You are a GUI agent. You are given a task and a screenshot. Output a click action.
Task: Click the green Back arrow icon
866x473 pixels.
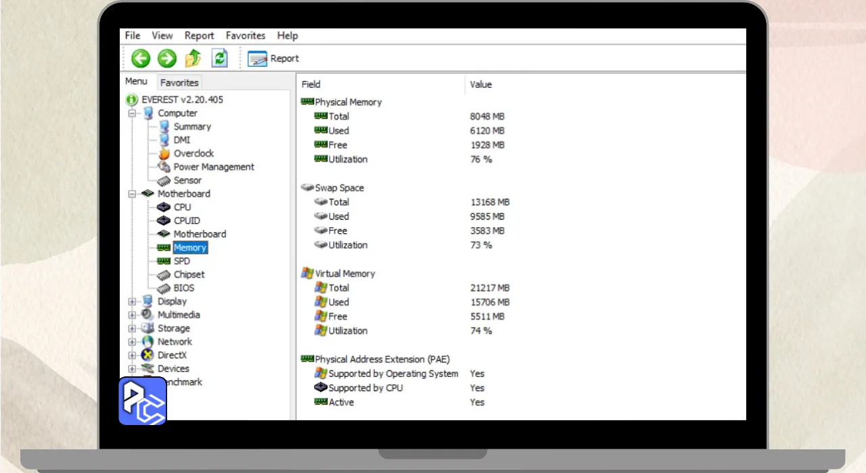point(141,59)
